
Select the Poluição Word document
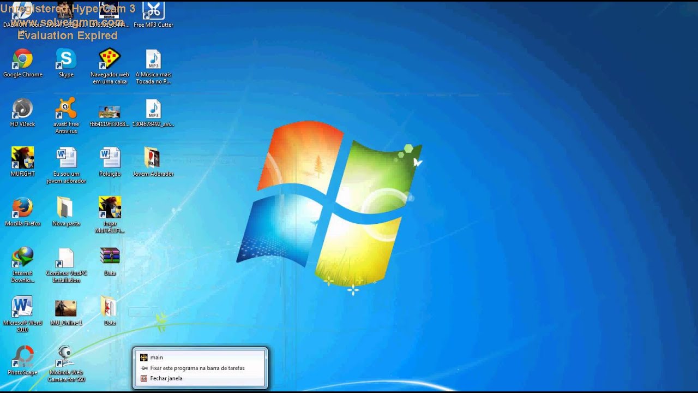pos(110,162)
